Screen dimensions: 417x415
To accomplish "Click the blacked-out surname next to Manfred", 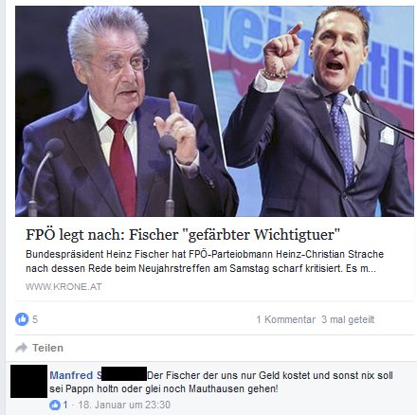I will pyautogui.click(x=124, y=373).
